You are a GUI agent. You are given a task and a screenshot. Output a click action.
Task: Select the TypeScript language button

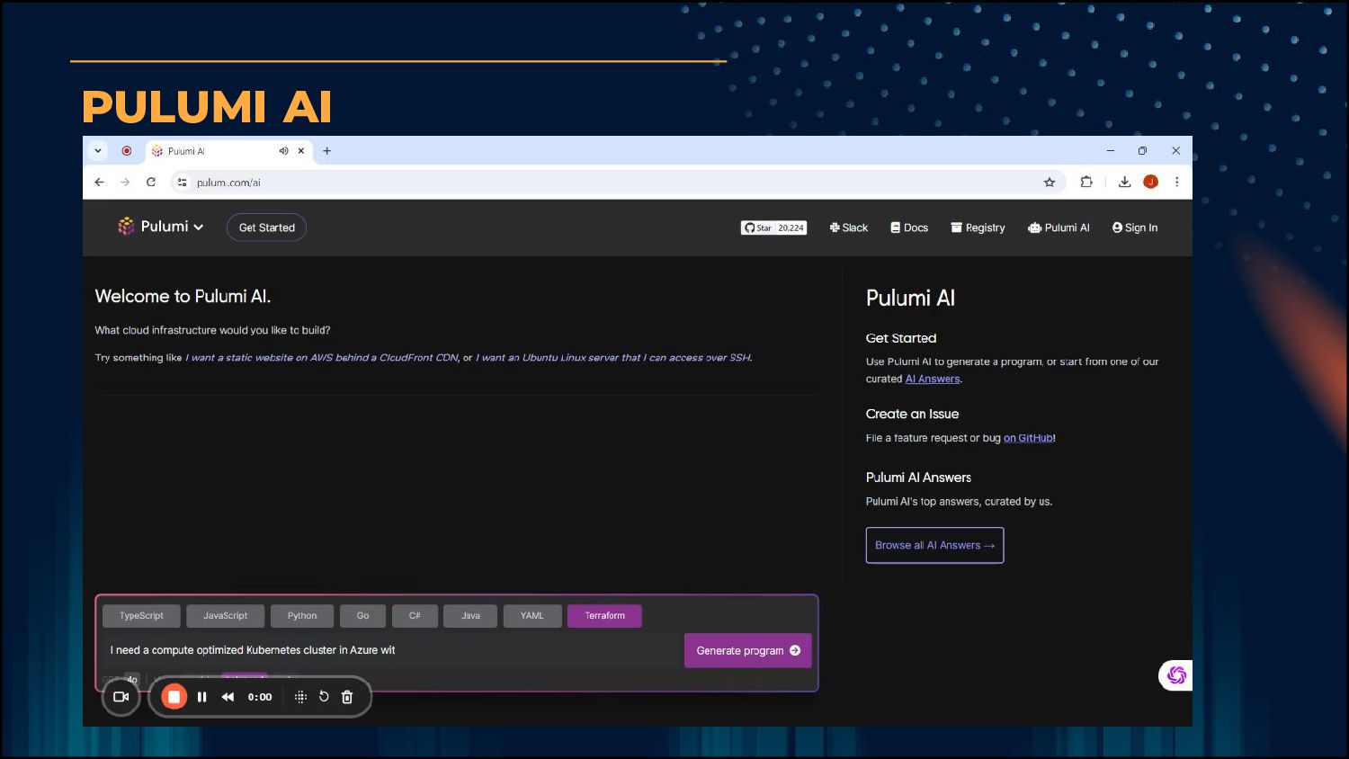(x=141, y=616)
